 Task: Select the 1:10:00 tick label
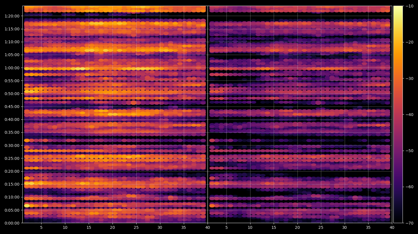(12, 42)
